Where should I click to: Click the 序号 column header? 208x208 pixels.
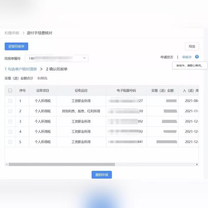point(23,91)
